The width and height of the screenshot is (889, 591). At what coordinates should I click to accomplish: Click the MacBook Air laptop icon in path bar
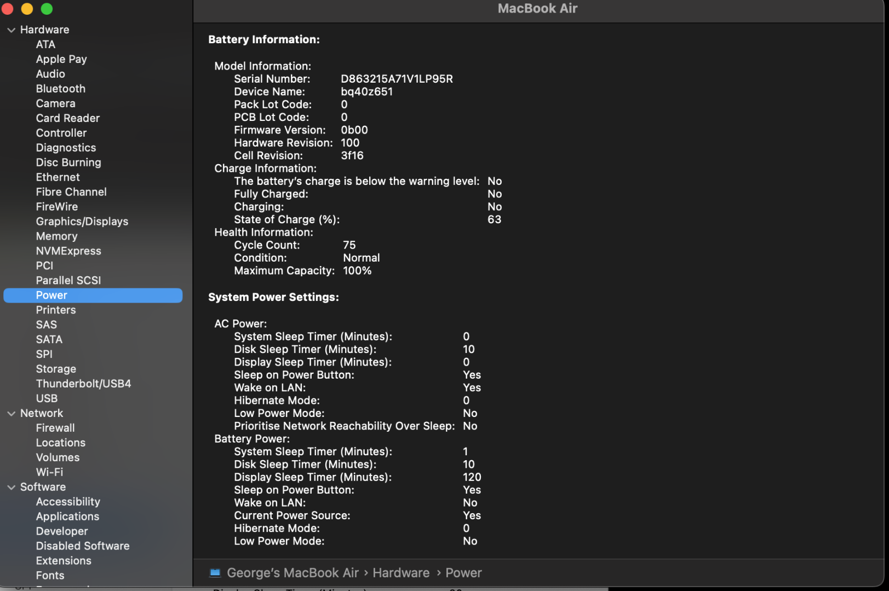[215, 573]
